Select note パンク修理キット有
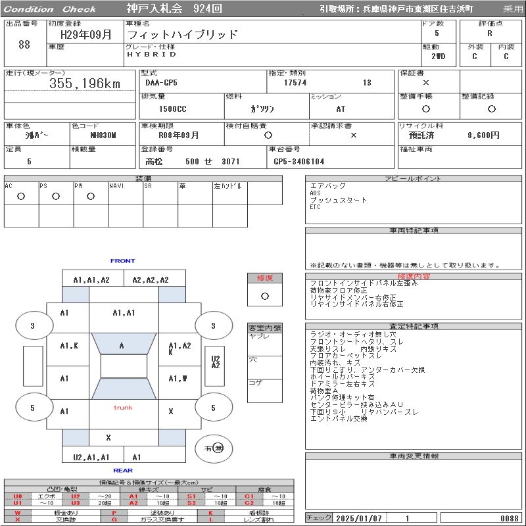The width and height of the screenshot is (526, 526). pyautogui.click(x=342, y=398)
